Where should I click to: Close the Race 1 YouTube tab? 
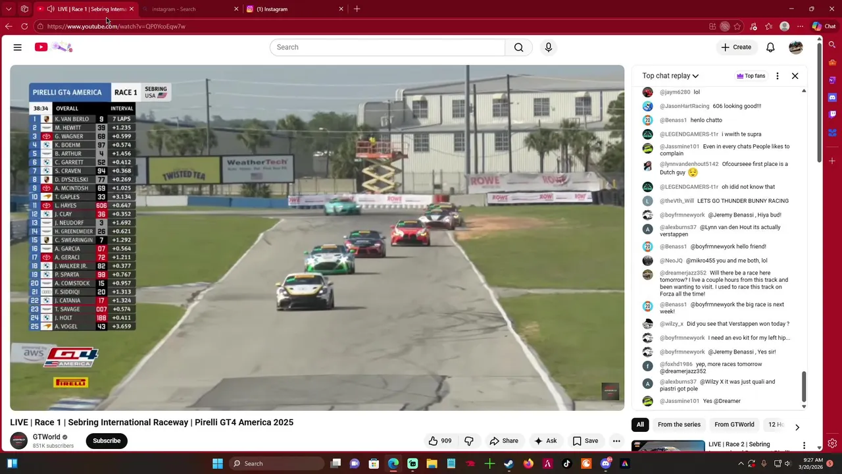point(132,9)
